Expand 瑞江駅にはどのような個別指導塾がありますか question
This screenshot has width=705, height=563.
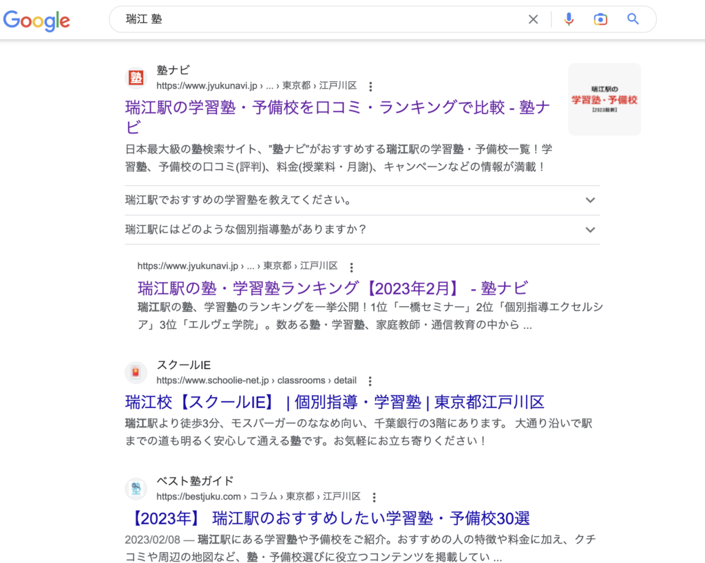click(362, 230)
